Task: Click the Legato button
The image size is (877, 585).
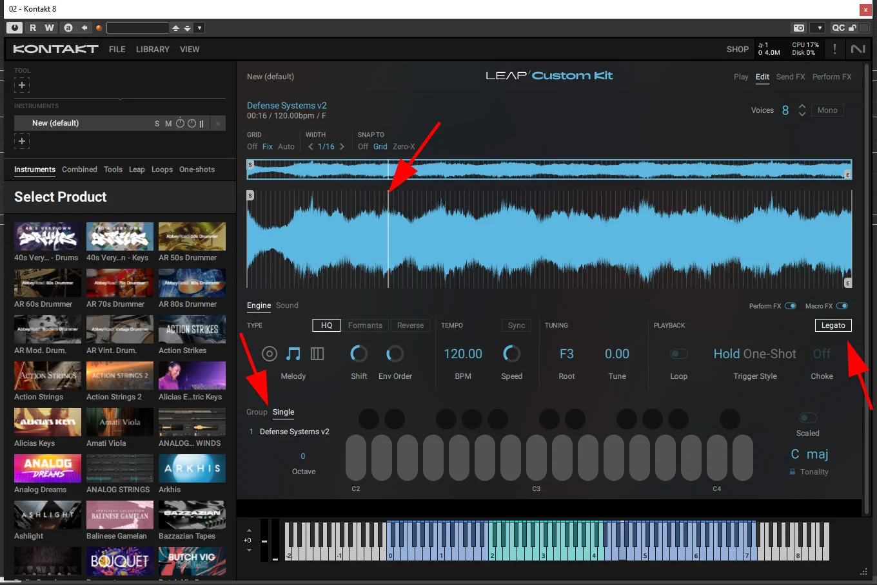Action: [x=833, y=325]
